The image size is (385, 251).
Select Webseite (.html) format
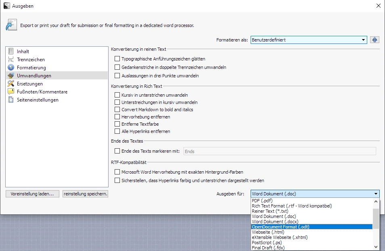tap(312, 232)
